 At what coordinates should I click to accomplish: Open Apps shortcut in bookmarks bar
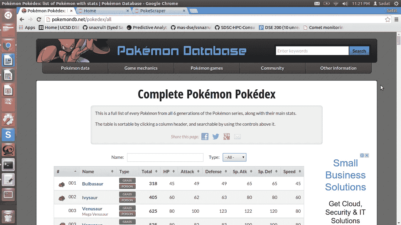pos(27,28)
